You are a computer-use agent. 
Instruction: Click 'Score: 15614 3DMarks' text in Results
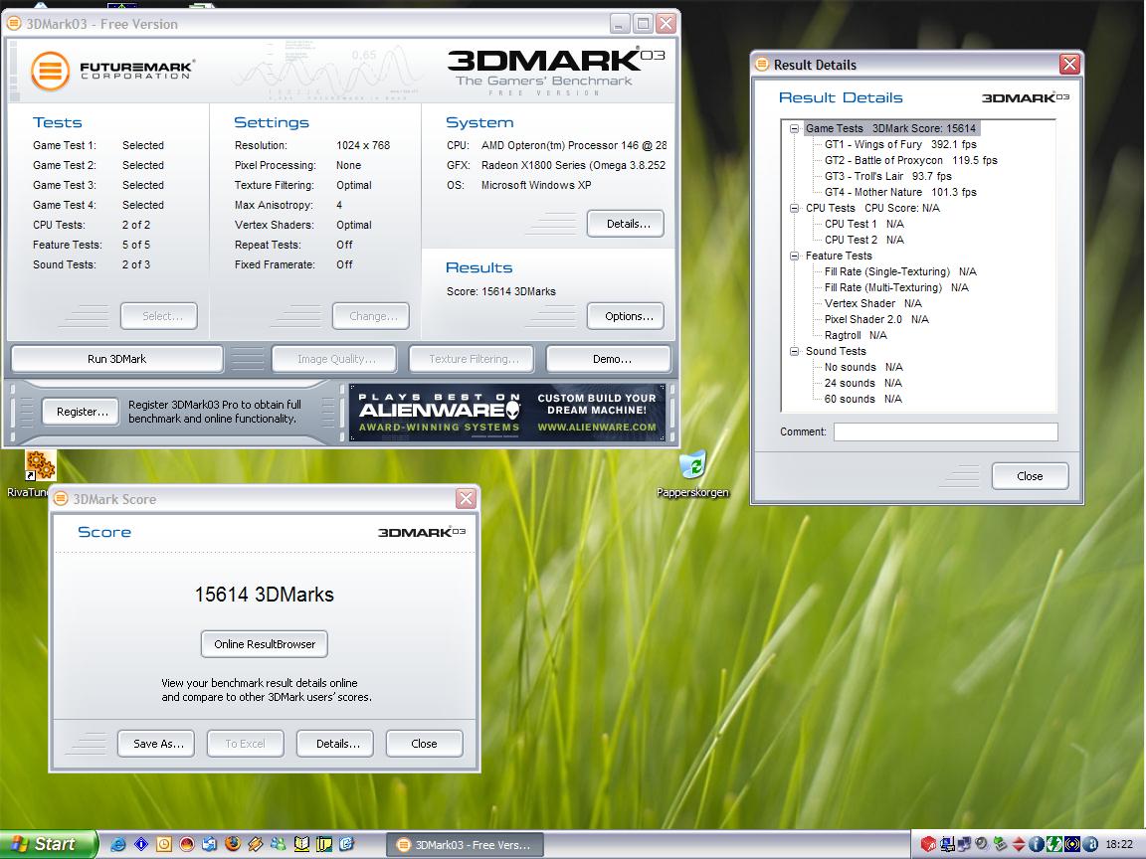click(501, 291)
